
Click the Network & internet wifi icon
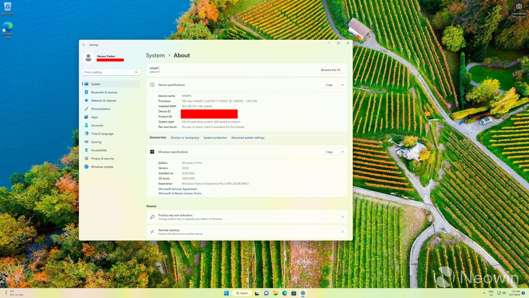click(x=86, y=101)
